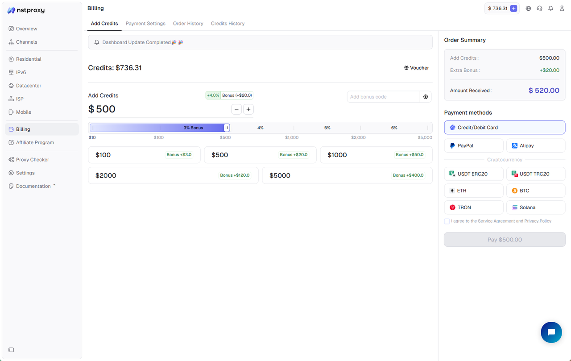Viewport: 571px width, 361px height.
Task: Open the live chat bubble
Action: (x=551, y=332)
